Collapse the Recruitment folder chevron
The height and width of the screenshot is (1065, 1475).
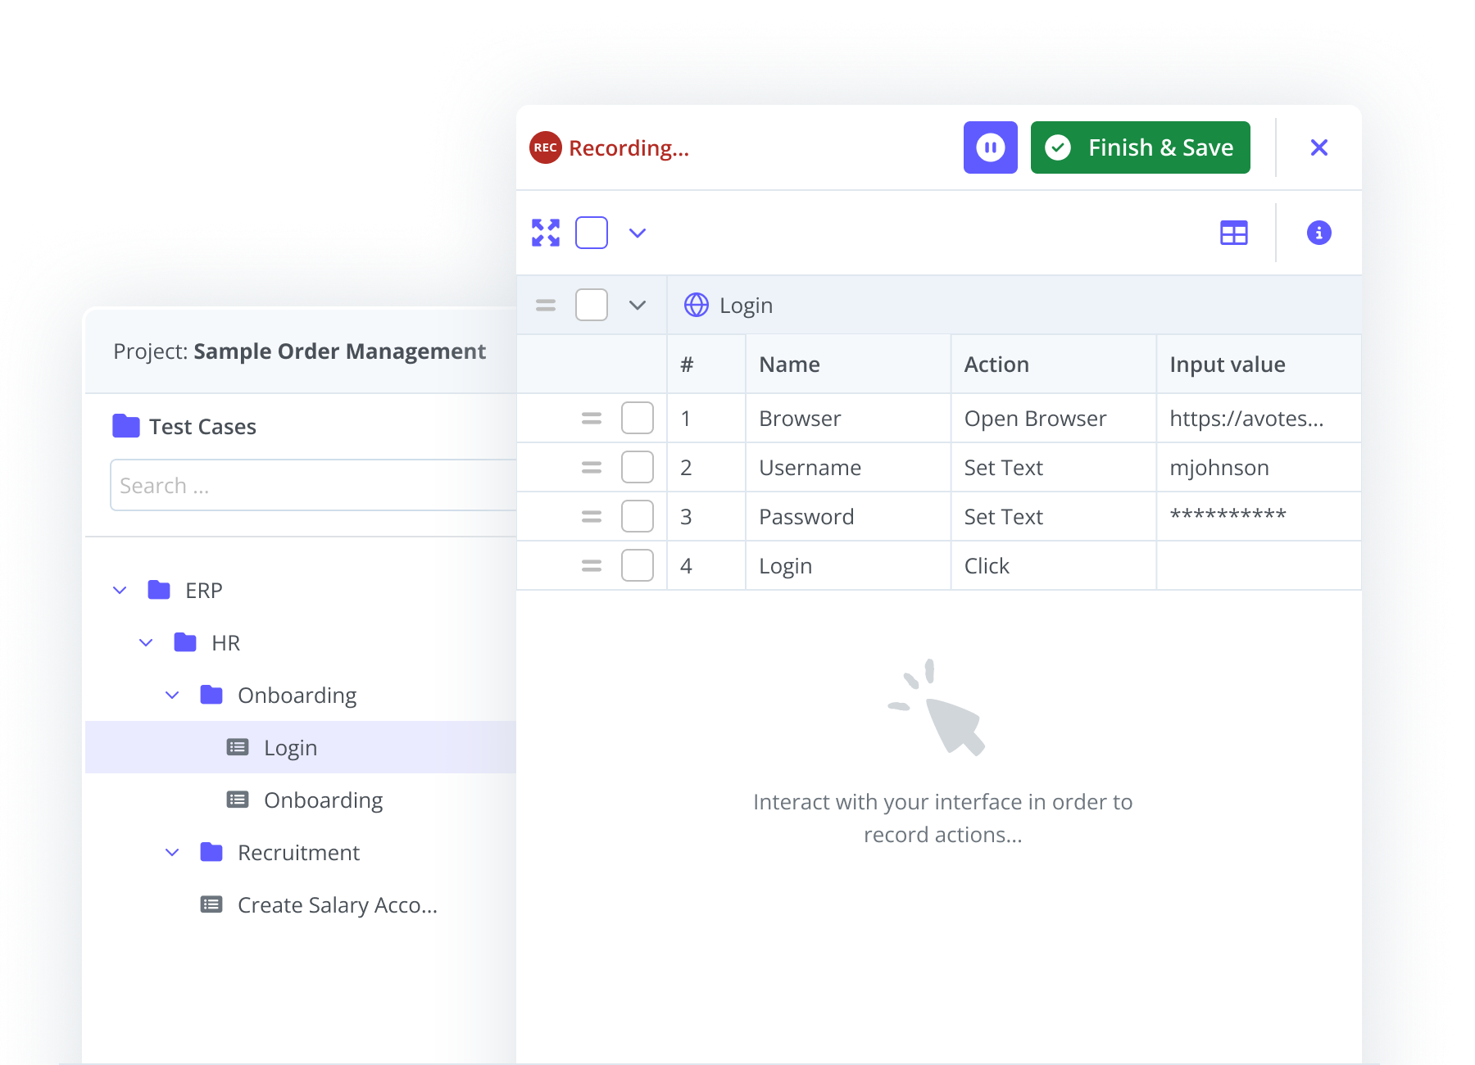tap(172, 853)
